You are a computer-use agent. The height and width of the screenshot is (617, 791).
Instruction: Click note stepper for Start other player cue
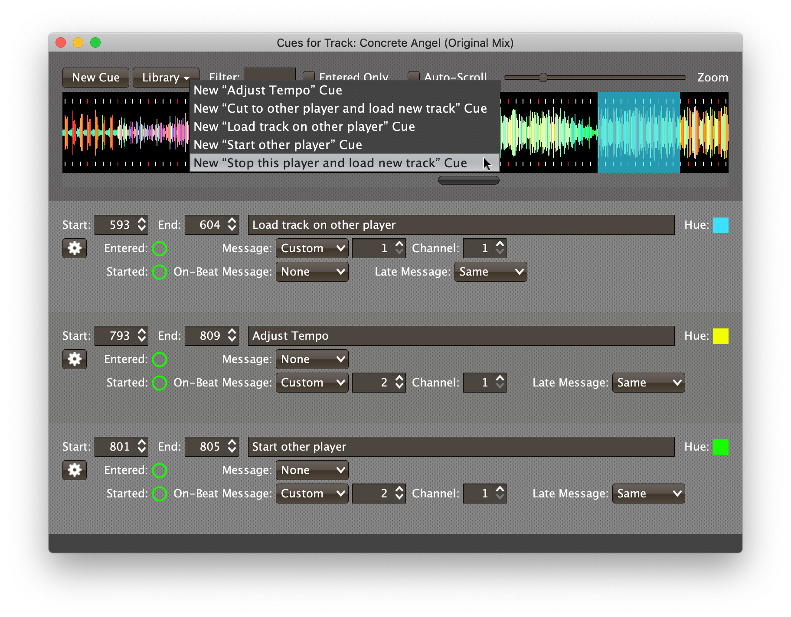[379, 494]
